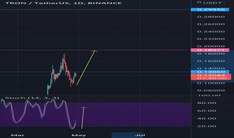
Task: Select the 0.29956 blue price label
Action: [x=210, y=10]
